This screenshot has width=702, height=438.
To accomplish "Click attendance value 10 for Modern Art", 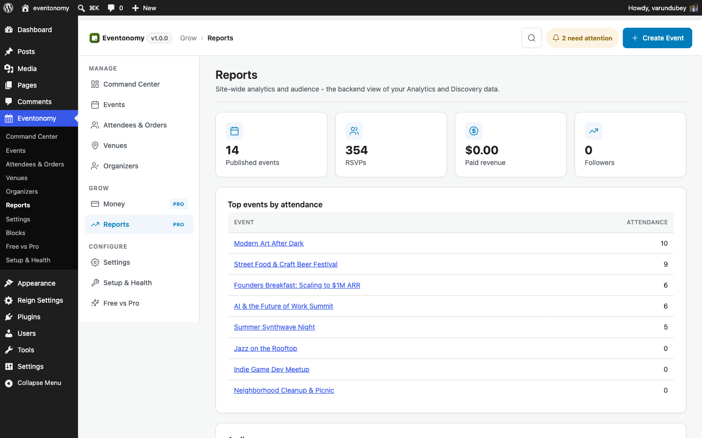I will [x=664, y=243].
